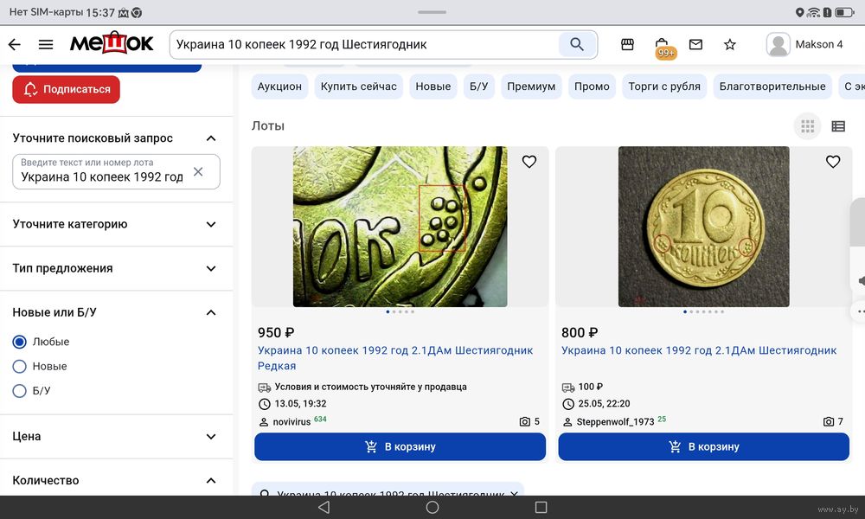Add the 800 ₽ coin to cart
Image resolution: width=865 pixels, height=519 pixels.
point(703,447)
